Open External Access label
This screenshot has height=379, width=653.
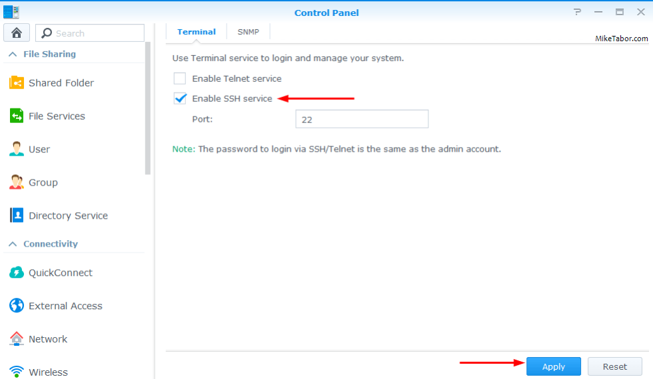65,306
